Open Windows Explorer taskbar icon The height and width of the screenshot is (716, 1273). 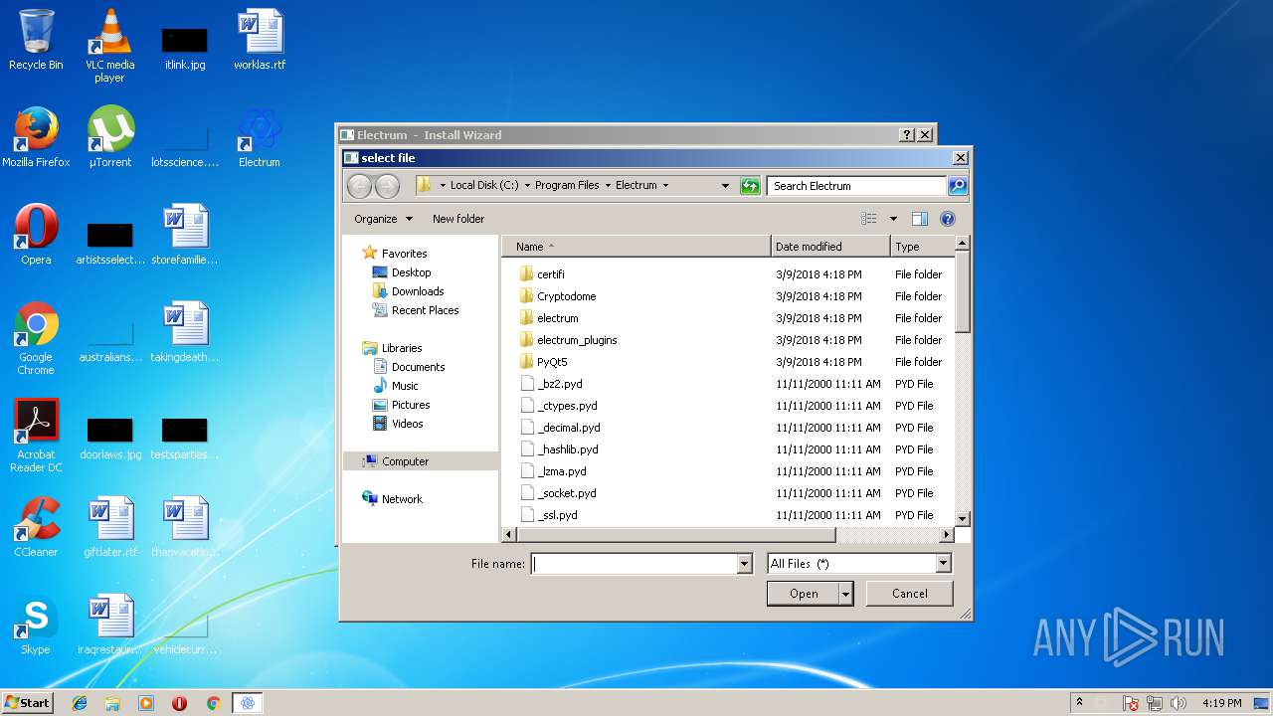pyautogui.click(x=112, y=703)
